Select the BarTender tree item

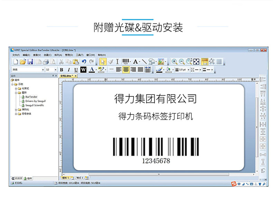[31, 97]
